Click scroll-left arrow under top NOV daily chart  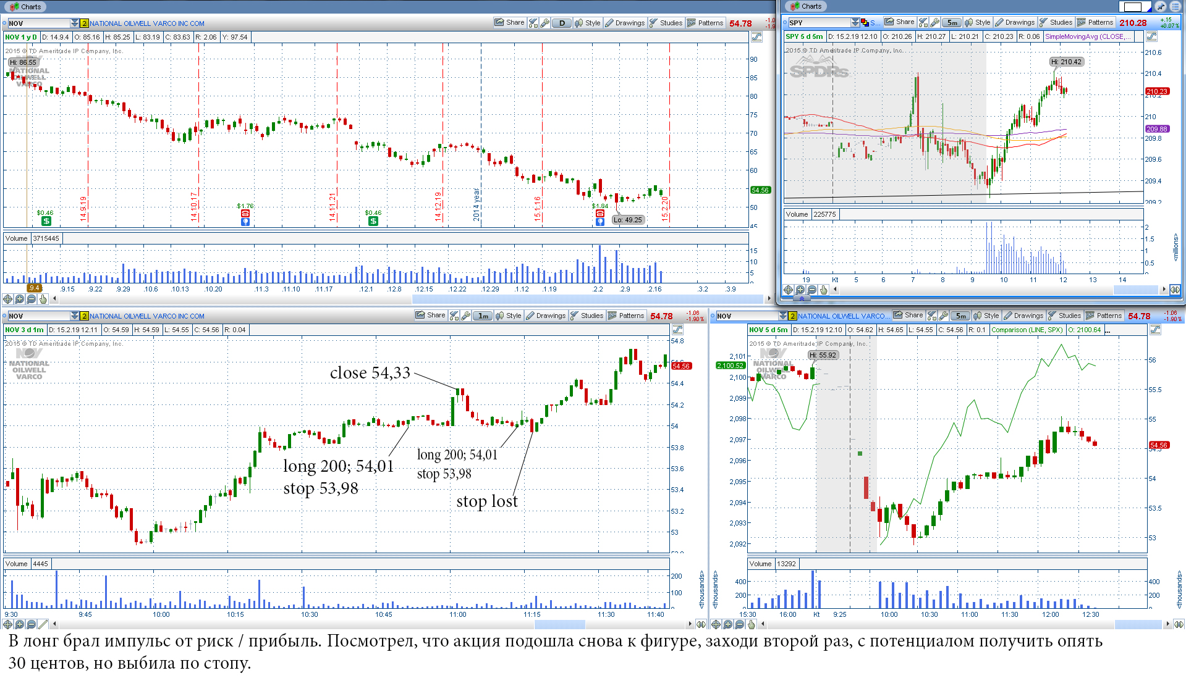click(x=55, y=299)
